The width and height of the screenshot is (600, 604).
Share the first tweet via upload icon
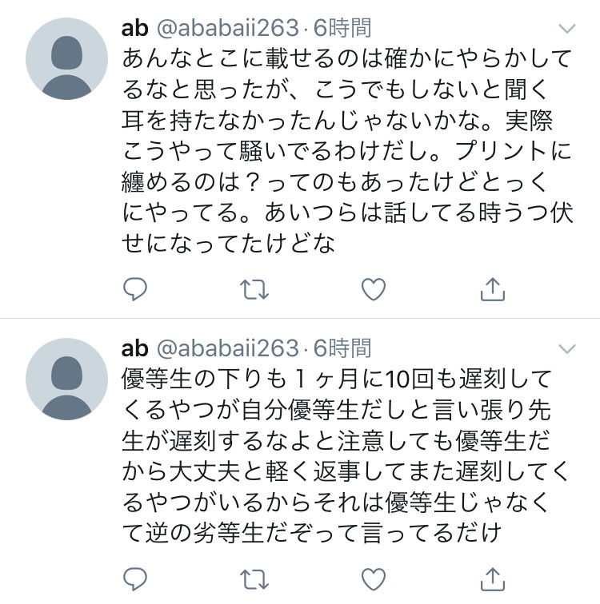tap(493, 288)
